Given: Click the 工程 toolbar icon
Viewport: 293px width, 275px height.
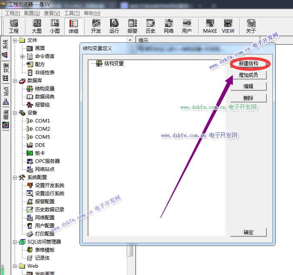Looking at the screenshot, I should pos(14,26).
